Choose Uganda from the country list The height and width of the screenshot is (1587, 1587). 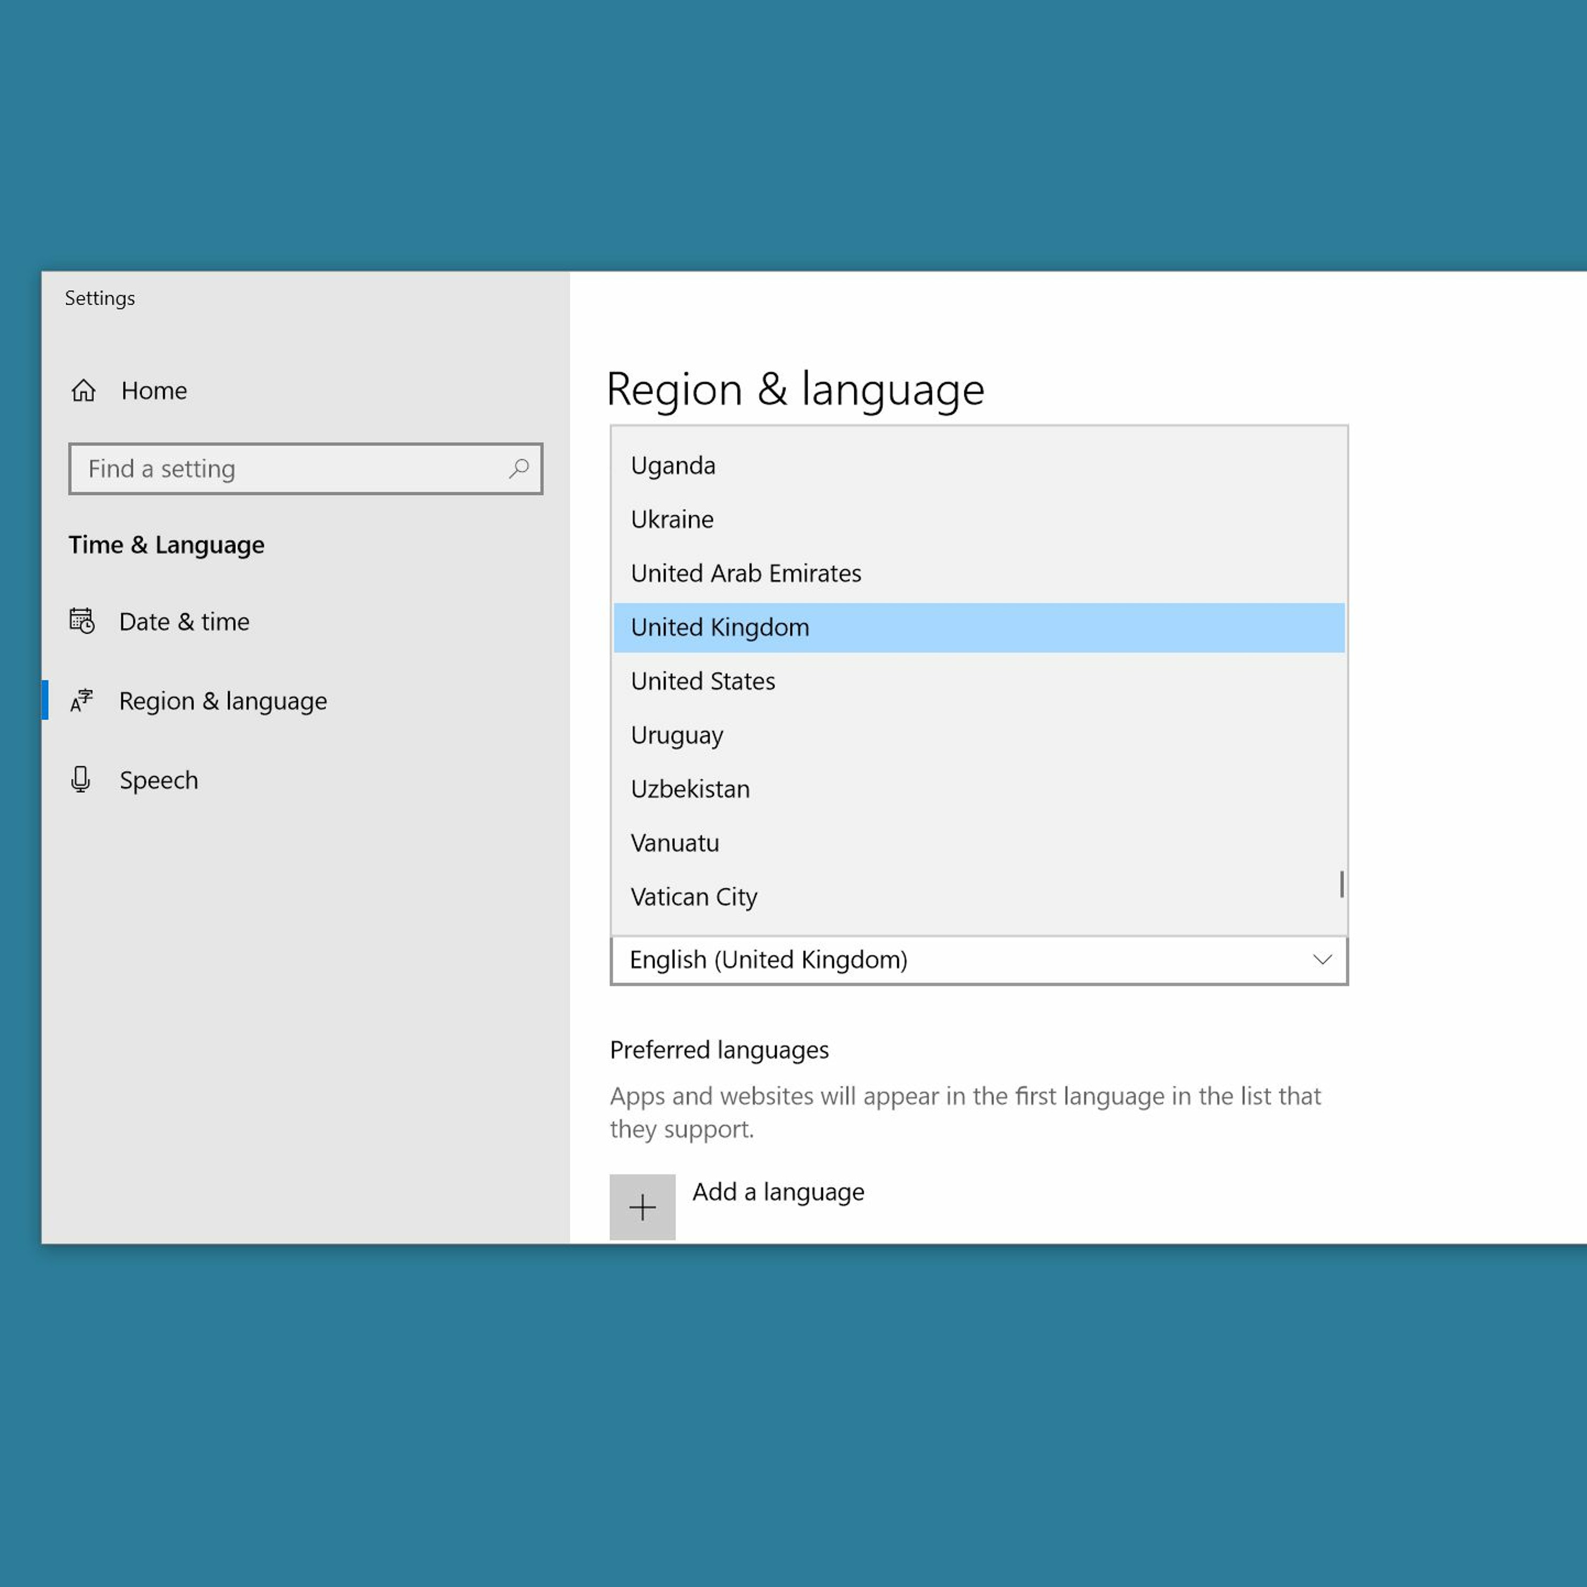click(x=979, y=466)
